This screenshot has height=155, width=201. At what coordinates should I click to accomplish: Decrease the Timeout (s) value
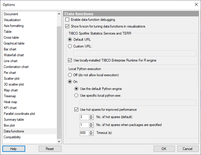point(91,134)
